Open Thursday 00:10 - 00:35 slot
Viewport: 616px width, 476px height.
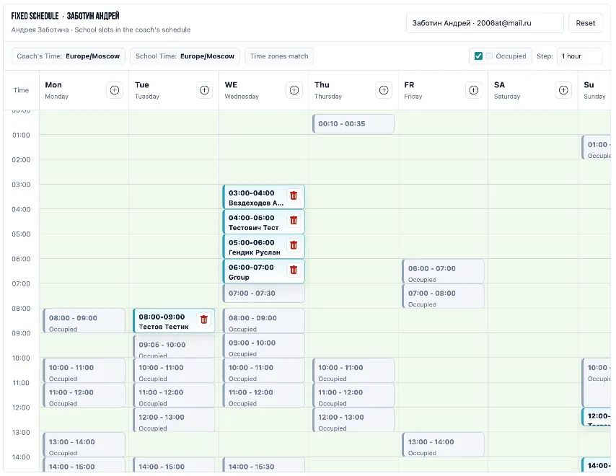click(x=353, y=124)
